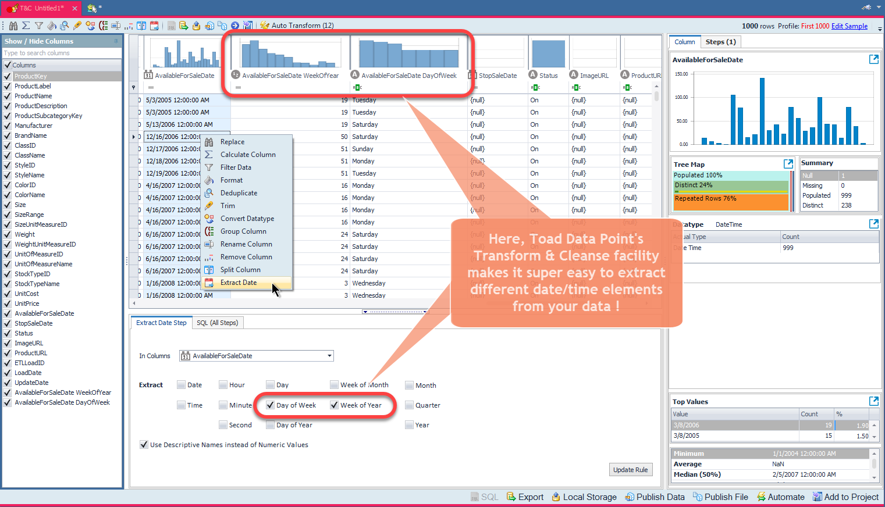Image resolution: width=885 pixels, height=507 pixels.
Task: Click the Export toolbar icon with green arrow
Action: click(x=184, y=26)
